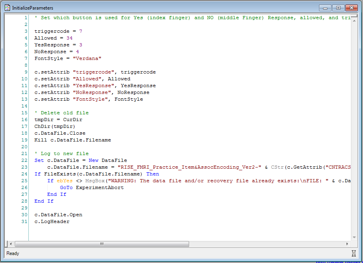
Task: Click the CStr function call on line 23
Action: (277, 167)
